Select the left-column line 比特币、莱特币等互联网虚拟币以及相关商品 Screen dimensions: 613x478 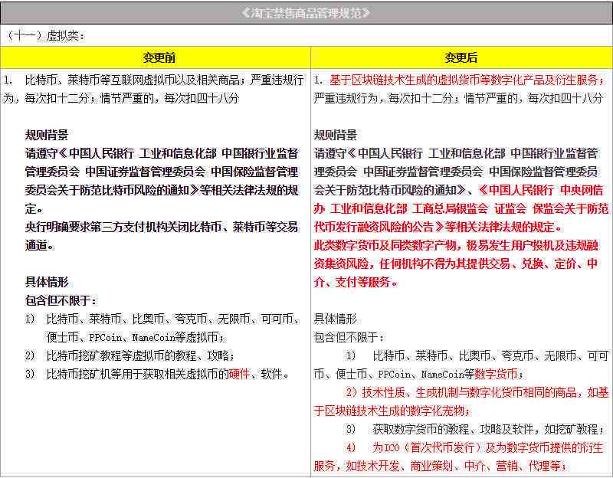tap(132, 80)
